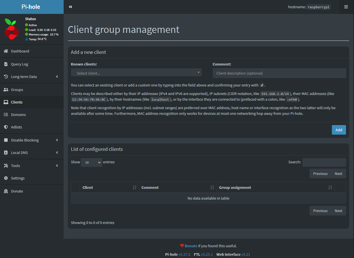
Task: Sort by Client column arrows icon
Action: [x=135, y=187]
